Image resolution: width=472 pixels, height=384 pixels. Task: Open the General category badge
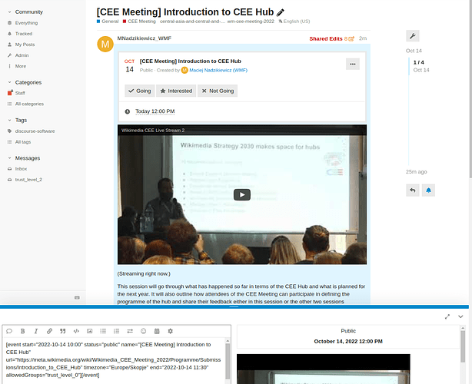[108, 22]
